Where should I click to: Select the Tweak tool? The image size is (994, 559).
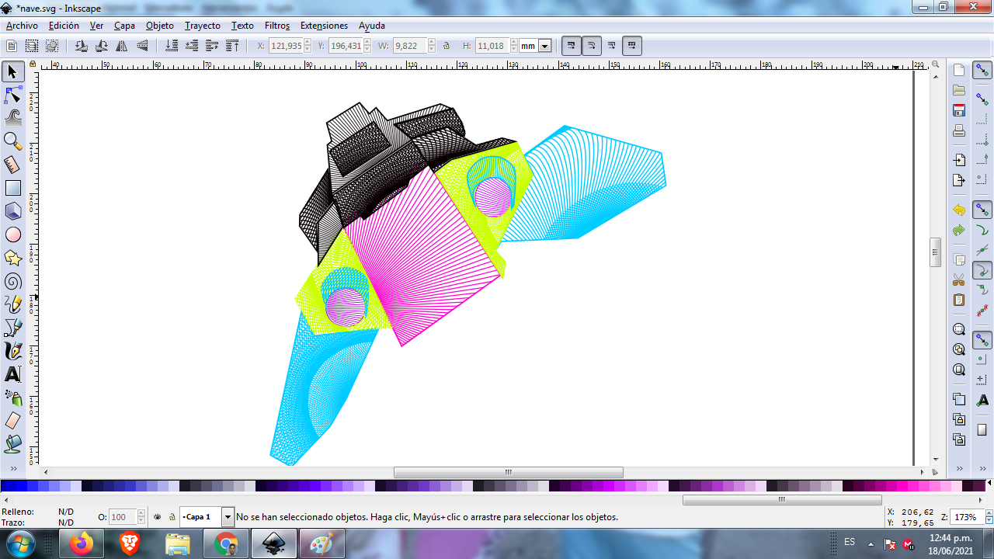(x=12, y=119)
